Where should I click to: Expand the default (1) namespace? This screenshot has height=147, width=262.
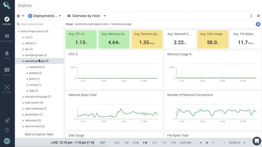coord(23,43)
